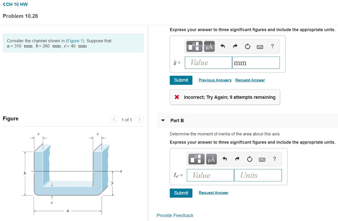This screenshot has height=221, width=338.
Task: Open the question mark help in Part B
Action: pos(274,159)
